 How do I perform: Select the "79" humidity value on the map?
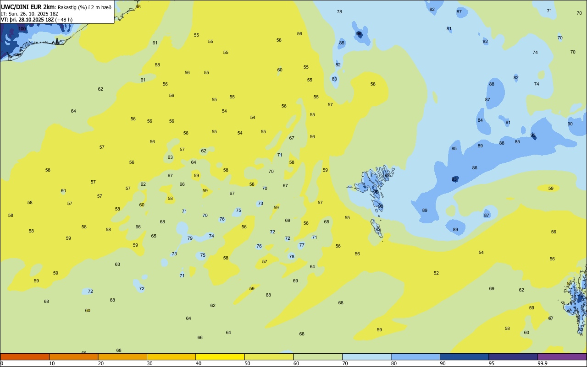[x=190, y=238]
